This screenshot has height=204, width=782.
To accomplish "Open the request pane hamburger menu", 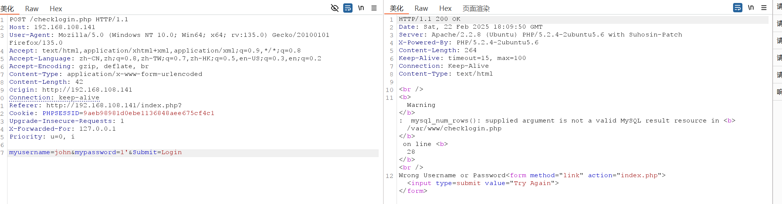I will coord(374,8).
